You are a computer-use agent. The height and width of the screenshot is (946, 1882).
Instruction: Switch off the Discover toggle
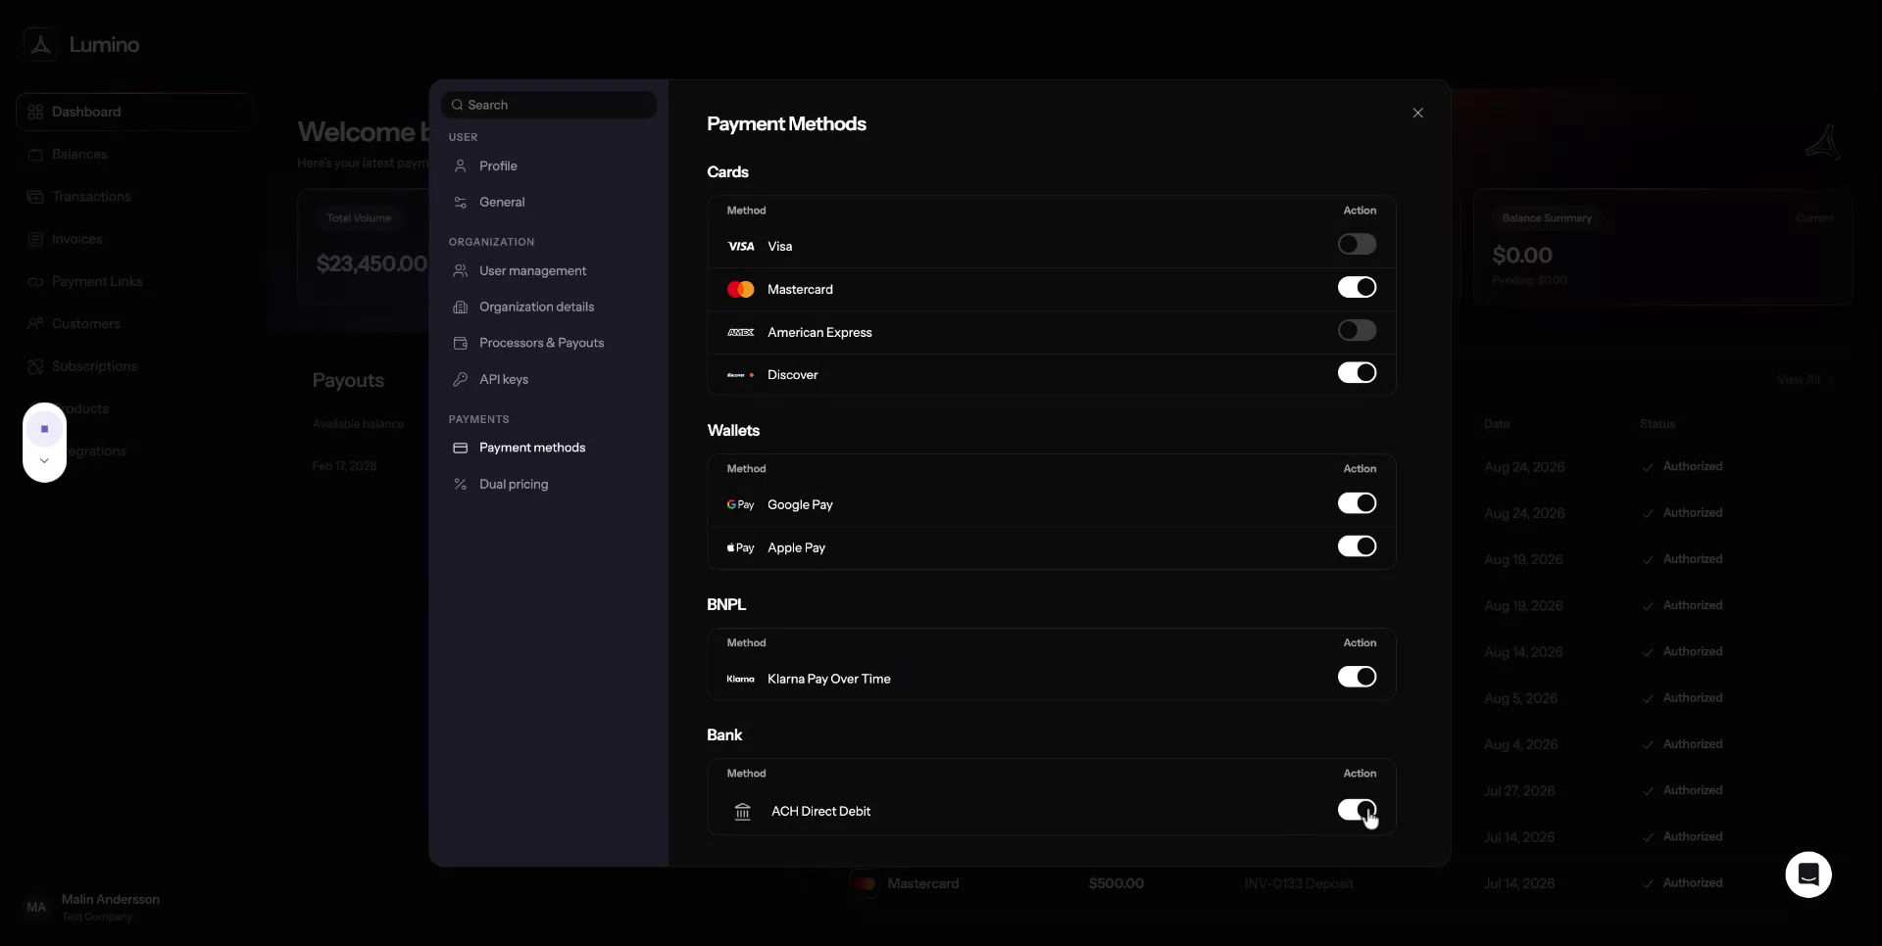coord(1357,373)
